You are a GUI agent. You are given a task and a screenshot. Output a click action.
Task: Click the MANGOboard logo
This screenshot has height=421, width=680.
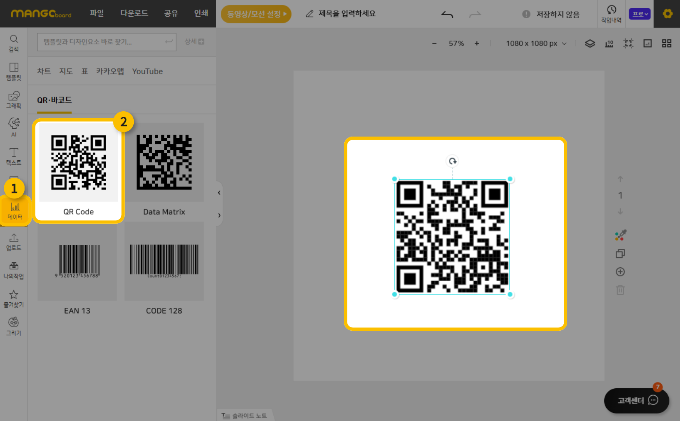click(41, 14)
